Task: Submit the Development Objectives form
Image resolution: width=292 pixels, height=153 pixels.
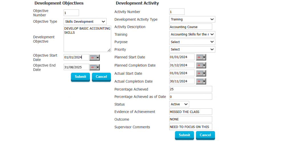Action: tap(80, 77)
